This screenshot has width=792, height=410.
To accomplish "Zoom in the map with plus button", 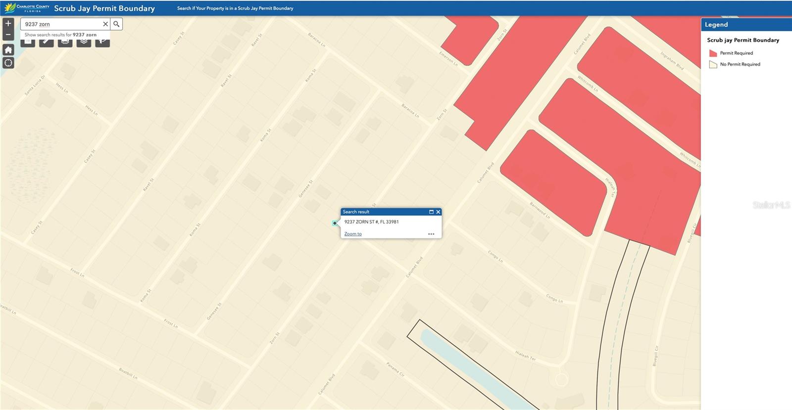I will (x=8, y=24).
